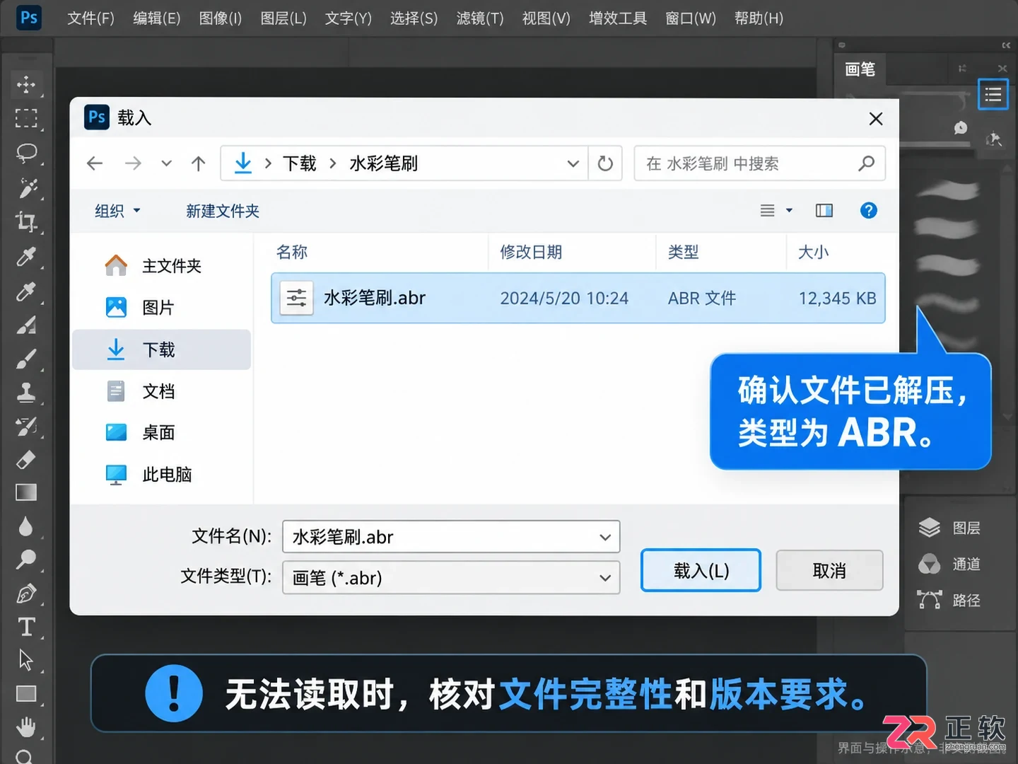
Task: Click the 取消 button
Action: 829,570
